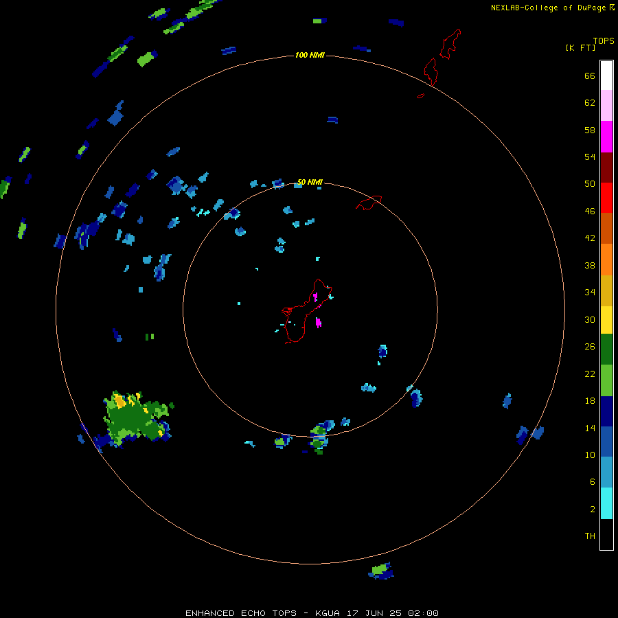Select the '26' legend value
618x618 pixels.
click(x=590, y=347)
